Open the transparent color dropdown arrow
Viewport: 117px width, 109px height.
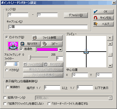60,50
